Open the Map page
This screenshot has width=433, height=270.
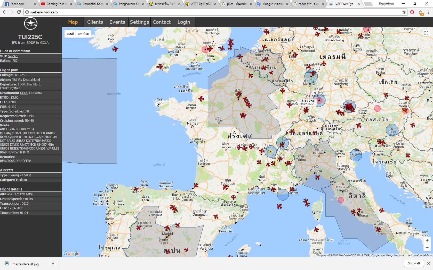[73, 22]
